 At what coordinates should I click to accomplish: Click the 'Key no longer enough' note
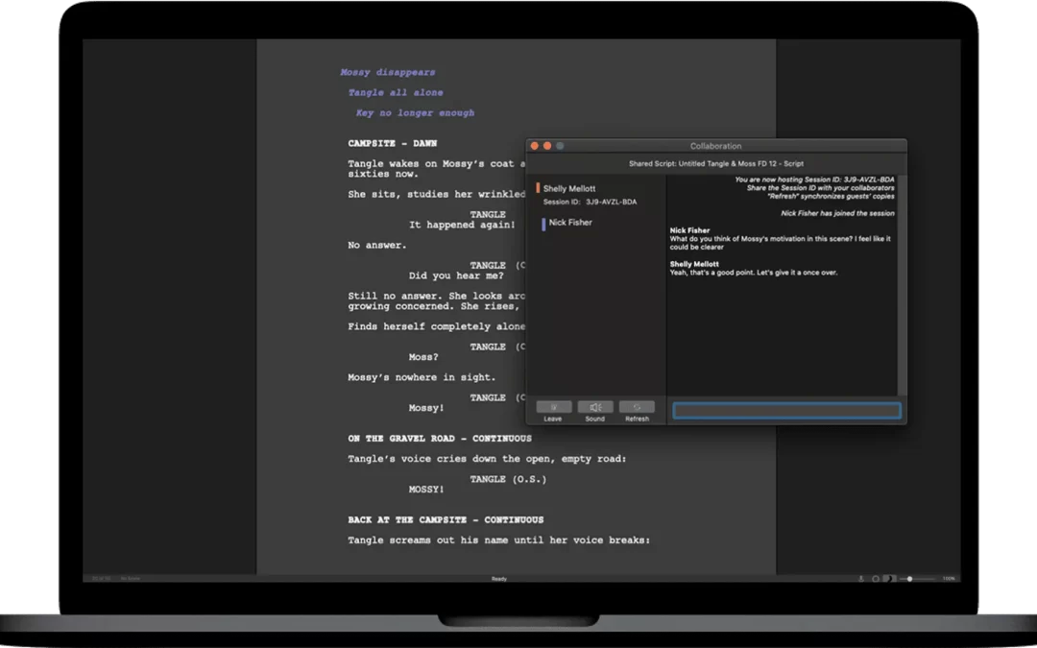click(415, 113)
